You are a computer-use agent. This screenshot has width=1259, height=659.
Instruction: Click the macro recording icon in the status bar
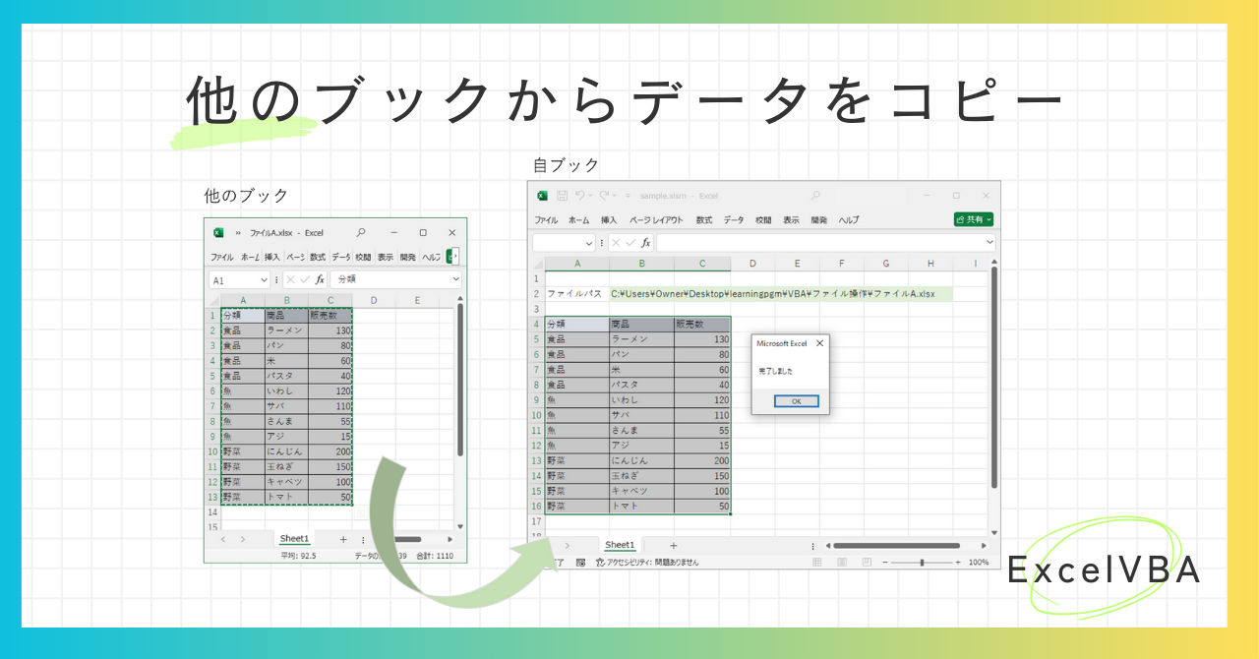point(579,563)
